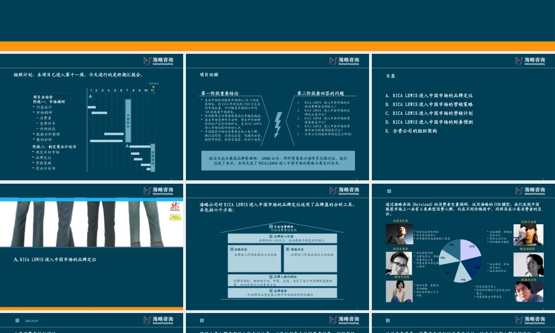This screenshot has height=333, width=555.
Task: Click the 品质追求型 businessman photo
Action: [399, 234]
